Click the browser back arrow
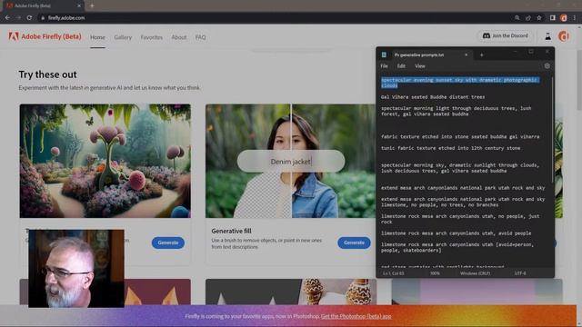 pyautogui.click(x=7, y=18)
